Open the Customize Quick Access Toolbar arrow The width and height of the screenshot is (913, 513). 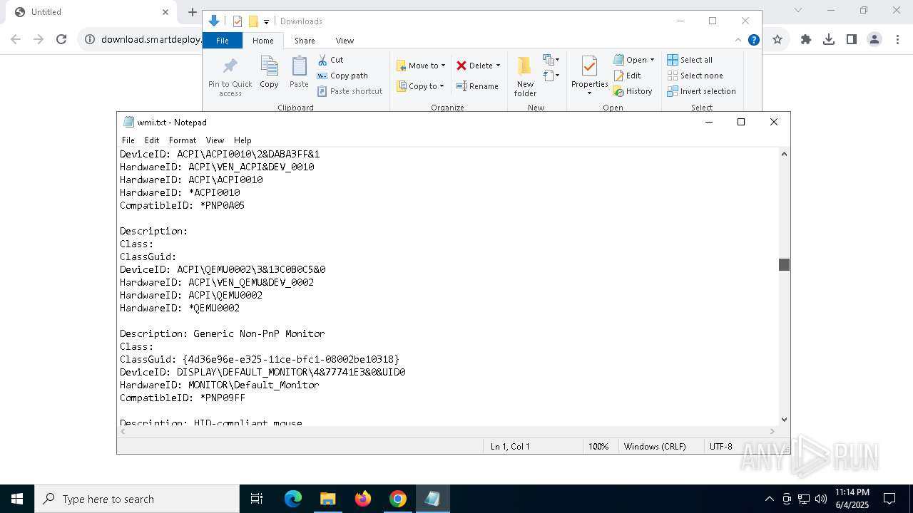tap(266, 22)
